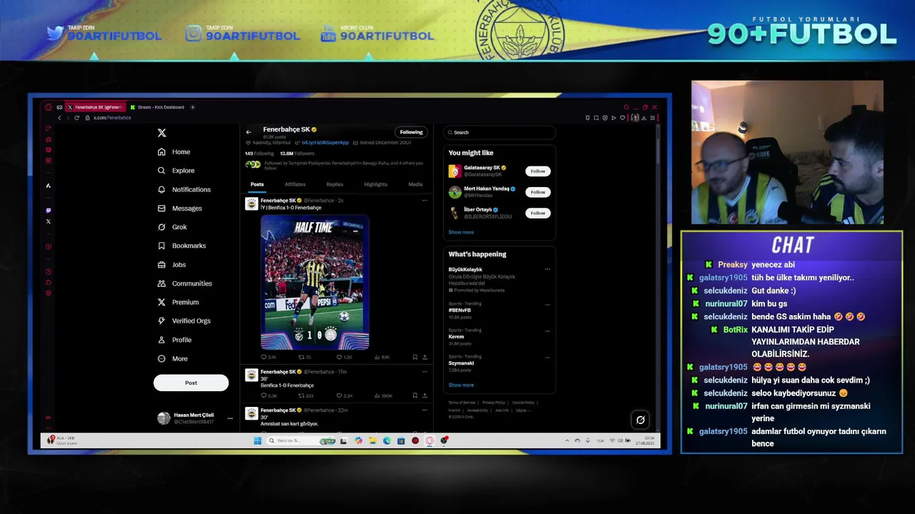Screen dimensions: 915x514
Task: Open more options on Amrabat post
Action: tap(425, 410)
